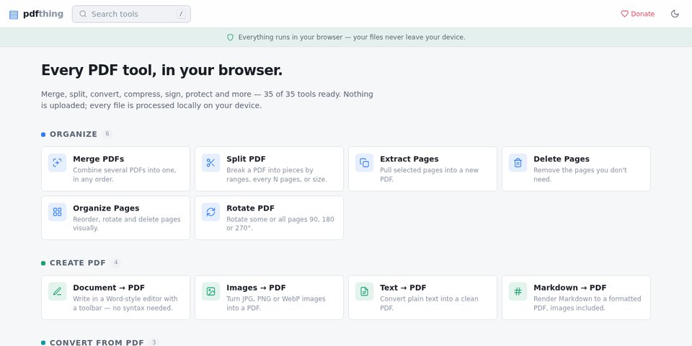This screenshot has width=692, height=346.
Task: Click the Donate link
Action: pos(637,14)
